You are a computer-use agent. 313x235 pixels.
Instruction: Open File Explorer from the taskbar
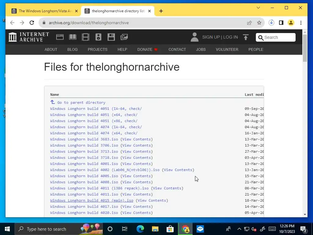155,229
